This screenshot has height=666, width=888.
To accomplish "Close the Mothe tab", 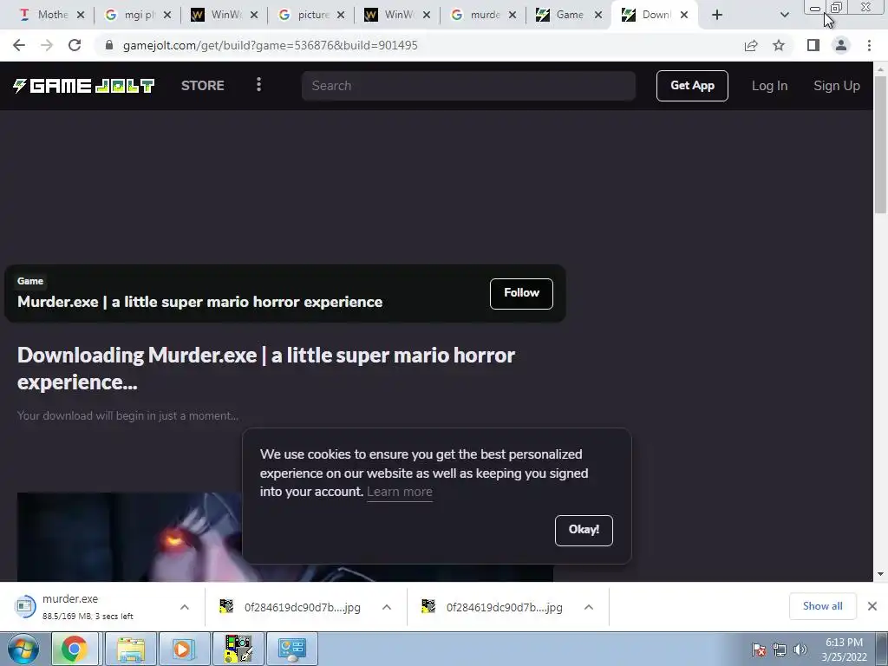I will coord(81,15).
